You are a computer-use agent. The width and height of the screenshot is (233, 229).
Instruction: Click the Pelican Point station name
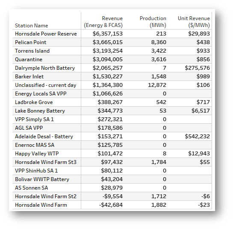pyautogui.click(x=31, y=42)
